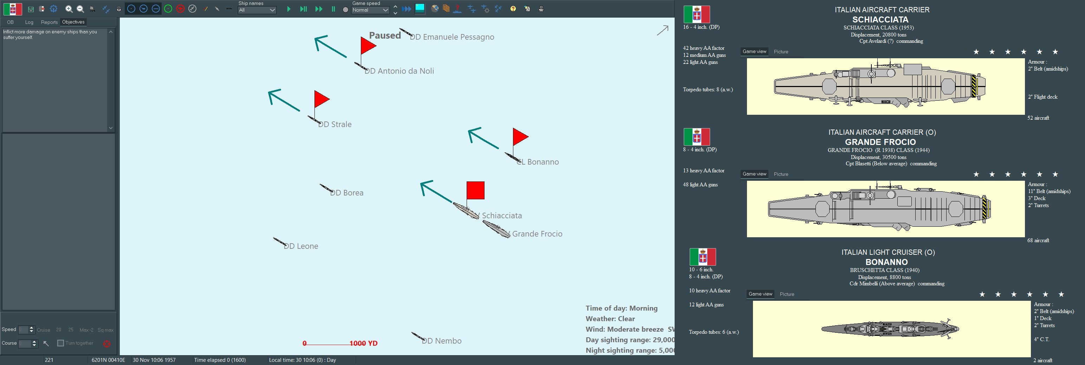Click the red-yellow line draw icon
This screenshot has width=1085, height=365.
(206, 9)
